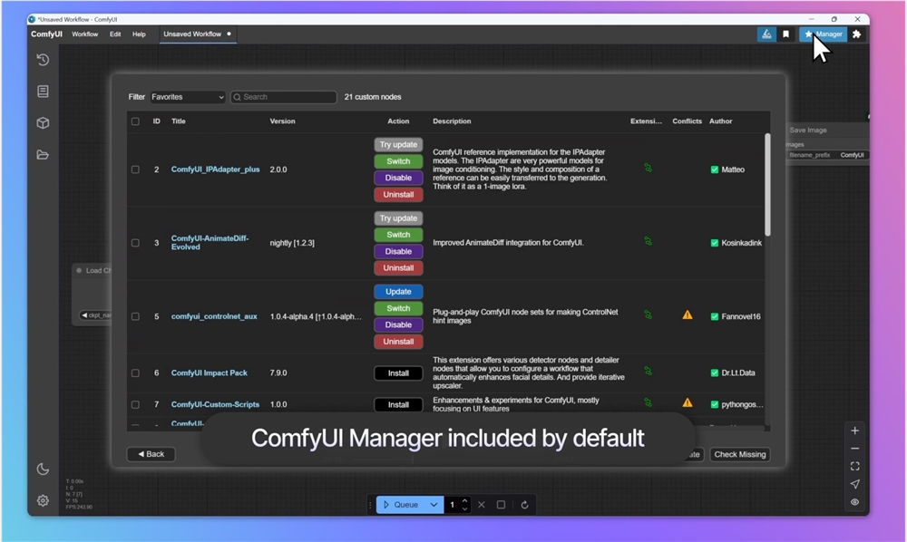The image size is (907, 542).
Task: Click the Manager button in top bar
Action: coord(824,34)
